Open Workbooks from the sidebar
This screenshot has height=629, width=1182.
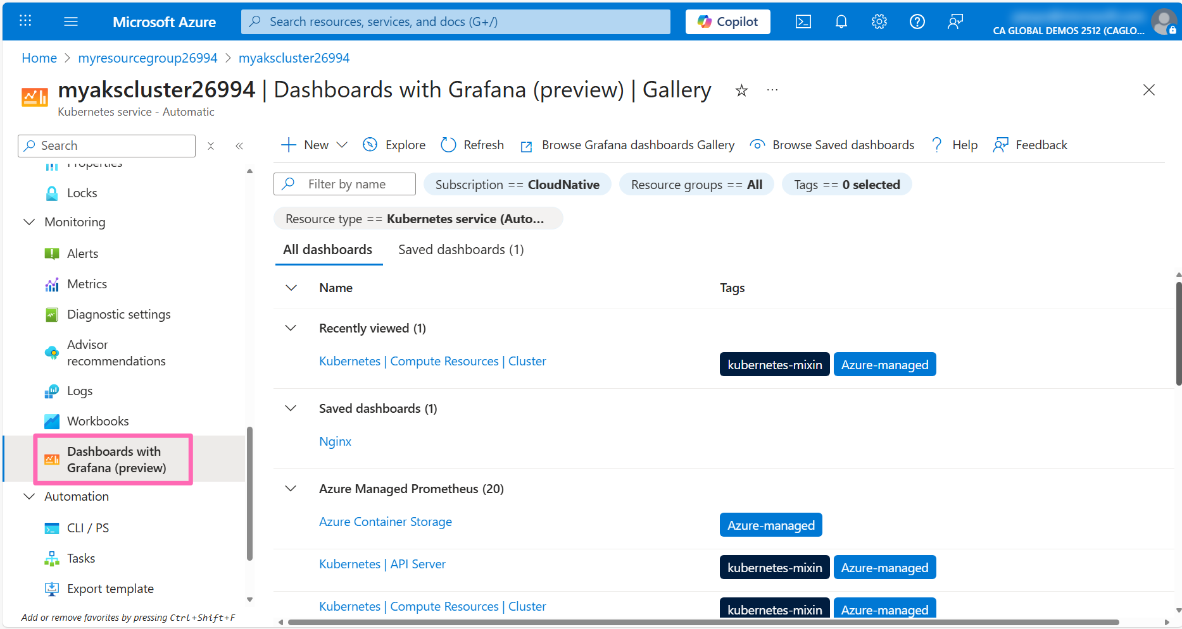pos(97,420)
